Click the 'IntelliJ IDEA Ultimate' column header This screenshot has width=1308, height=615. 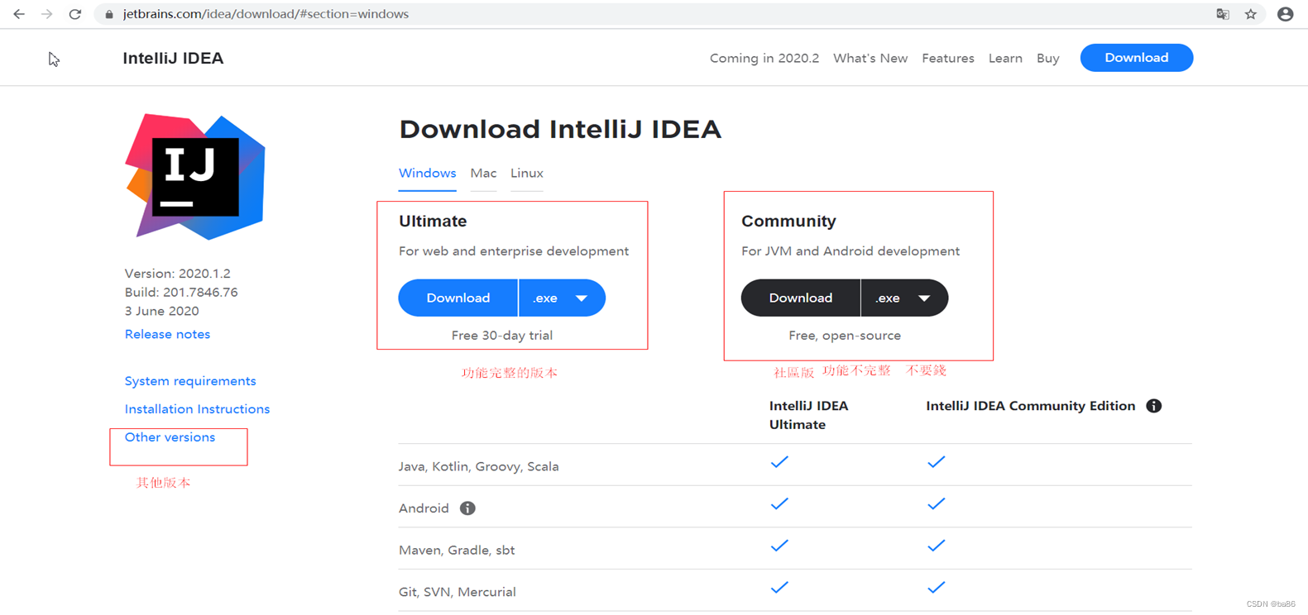808,415
